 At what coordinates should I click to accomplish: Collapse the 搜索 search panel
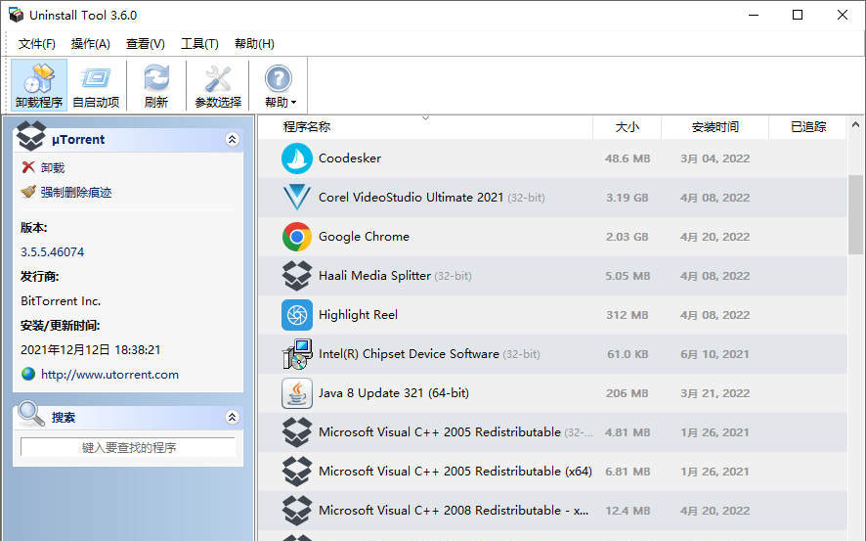tap(232, 418)
